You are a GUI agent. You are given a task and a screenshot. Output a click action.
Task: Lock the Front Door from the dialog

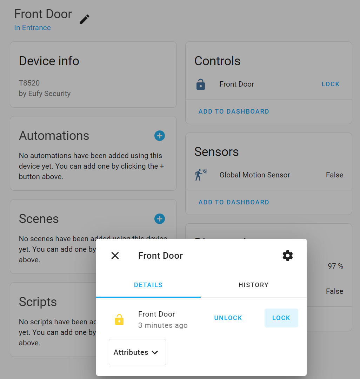pyautogui.click(x=281, y=318)
